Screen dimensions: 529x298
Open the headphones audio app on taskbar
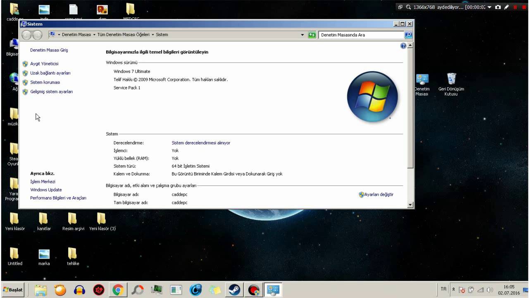tap(79, 290)
